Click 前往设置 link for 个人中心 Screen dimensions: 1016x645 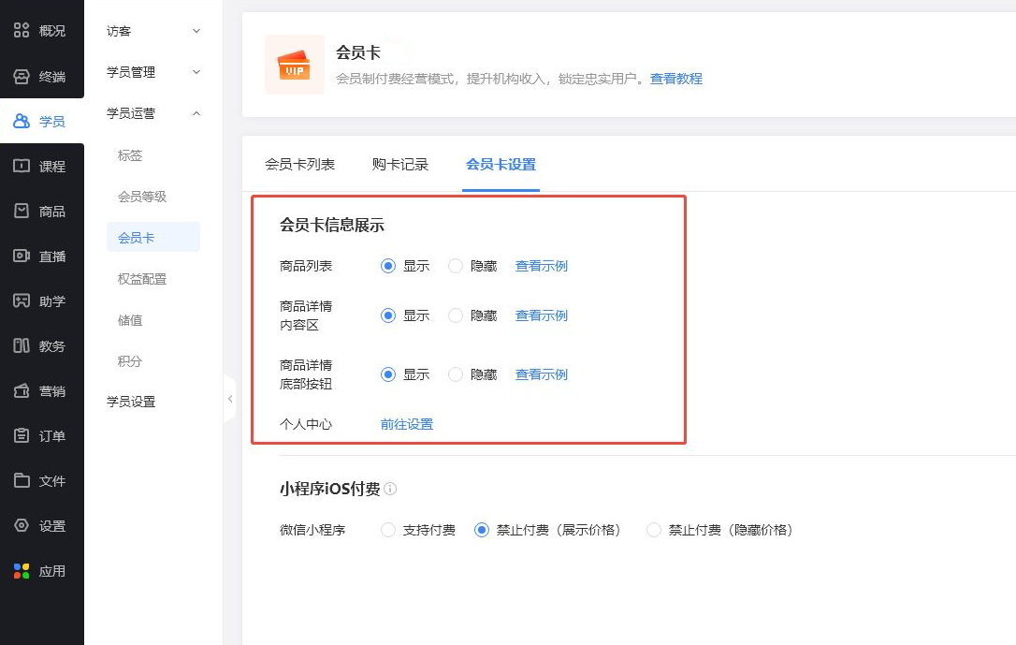point(407,424)
